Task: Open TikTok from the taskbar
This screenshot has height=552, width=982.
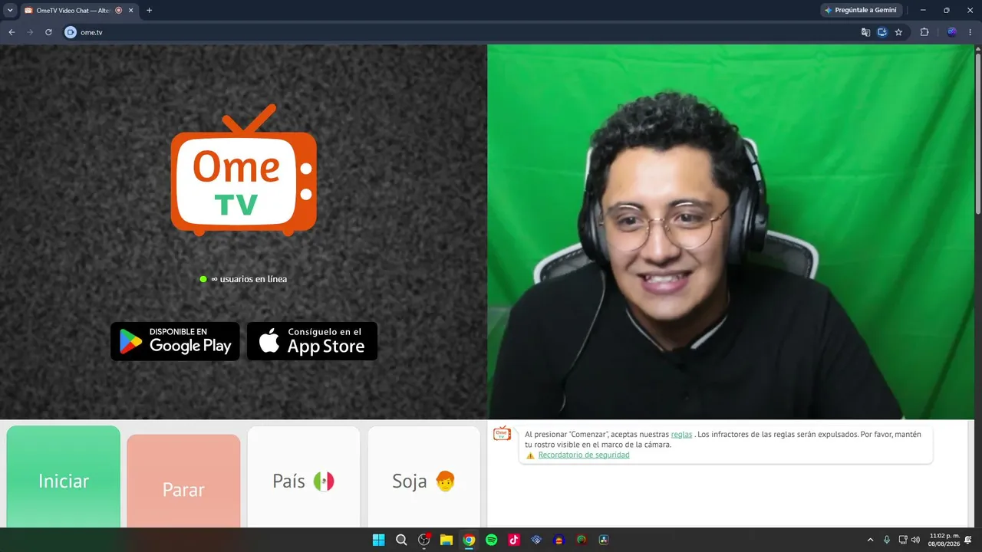Action: point(514,540)
